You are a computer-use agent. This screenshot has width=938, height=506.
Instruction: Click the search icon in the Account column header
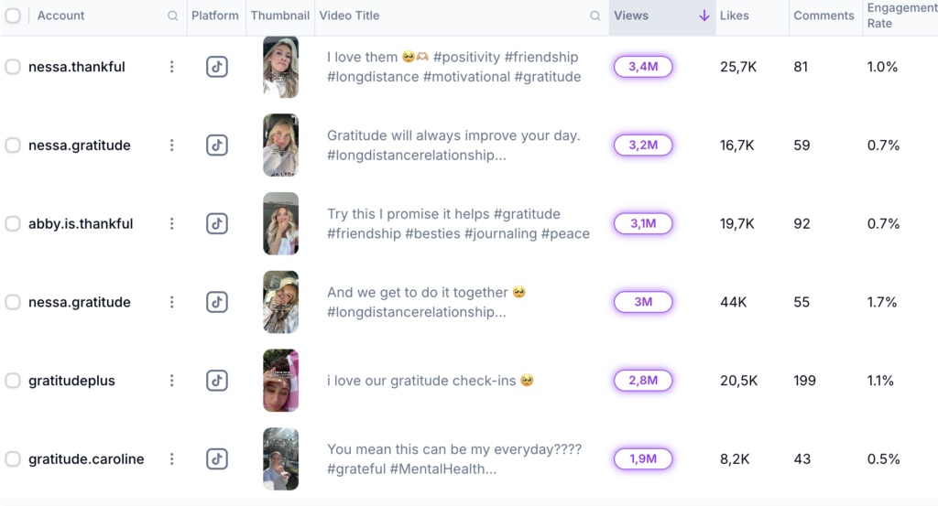(173, 16)
